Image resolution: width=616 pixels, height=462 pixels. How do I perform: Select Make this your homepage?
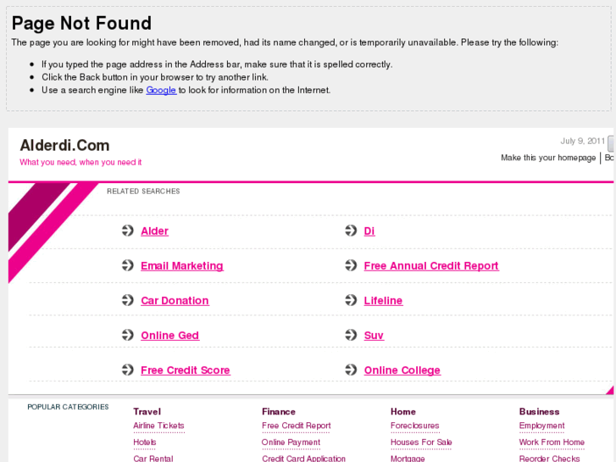548,158
